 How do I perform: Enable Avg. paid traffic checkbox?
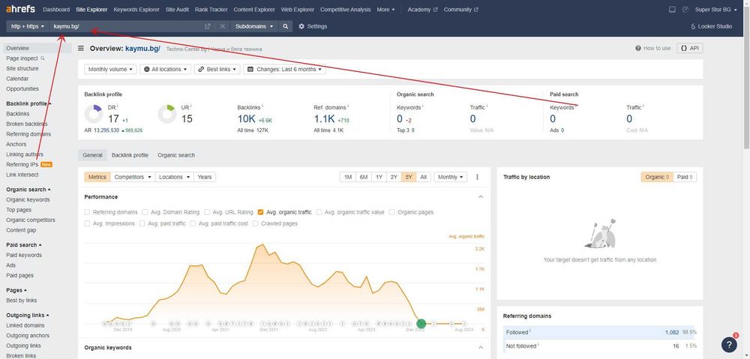142,223
